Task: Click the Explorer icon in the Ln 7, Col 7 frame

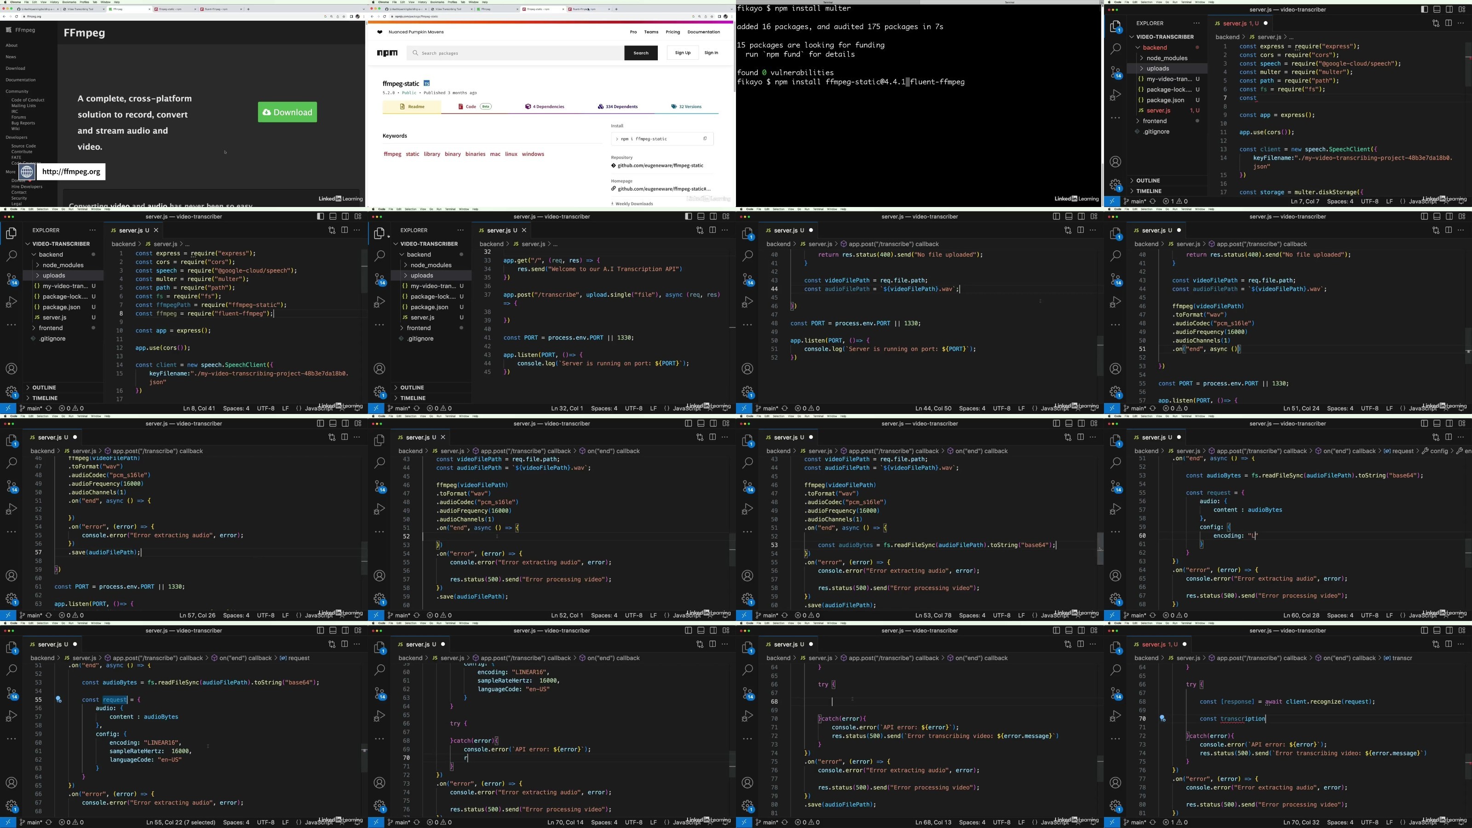Action: [1115, 27]
